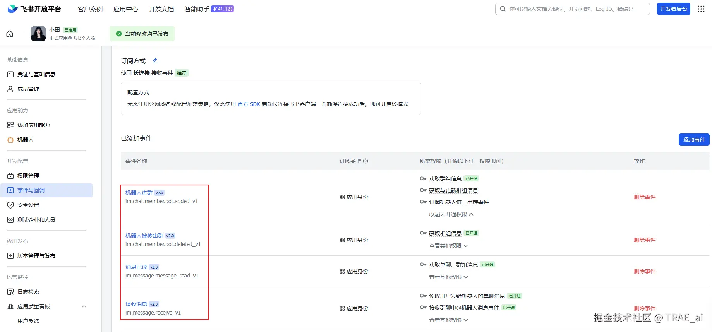The height and width of the screenshot is (332, 712).
Task: Go to 安全设置 in the sidebar
Action: pos(28,205)
